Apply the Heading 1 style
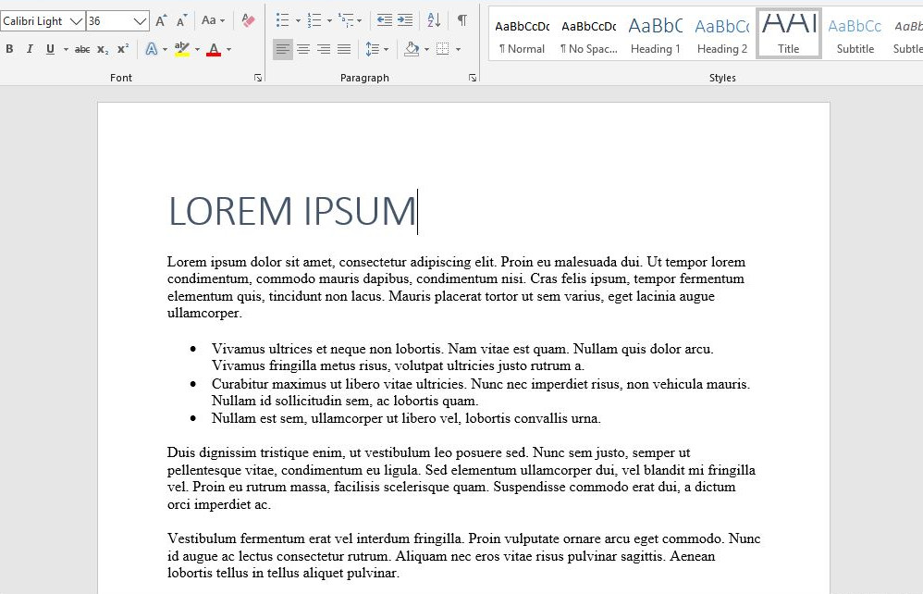This screenshot has width=923, height=594. (655, 35)
